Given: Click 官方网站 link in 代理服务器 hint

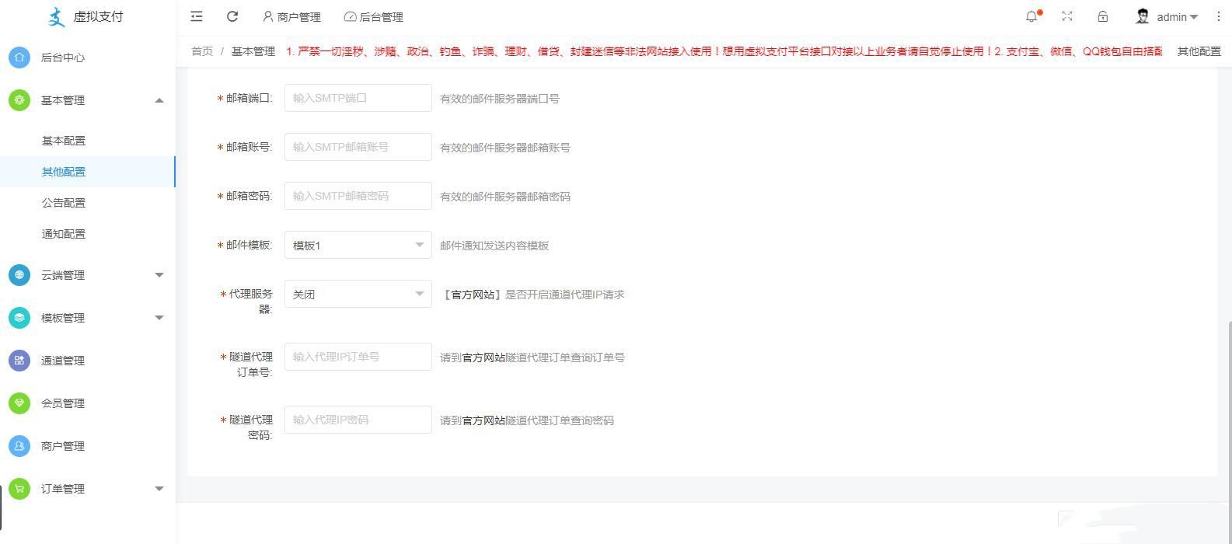Looking at the screenshot, I should coord(473,295).
